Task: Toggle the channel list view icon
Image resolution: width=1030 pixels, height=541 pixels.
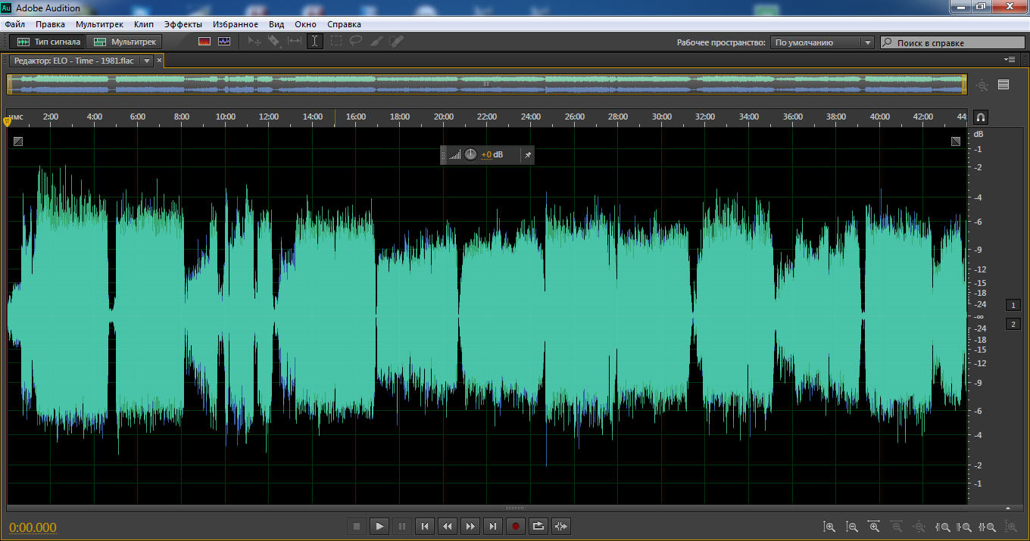Action: tap(1003, 85)
